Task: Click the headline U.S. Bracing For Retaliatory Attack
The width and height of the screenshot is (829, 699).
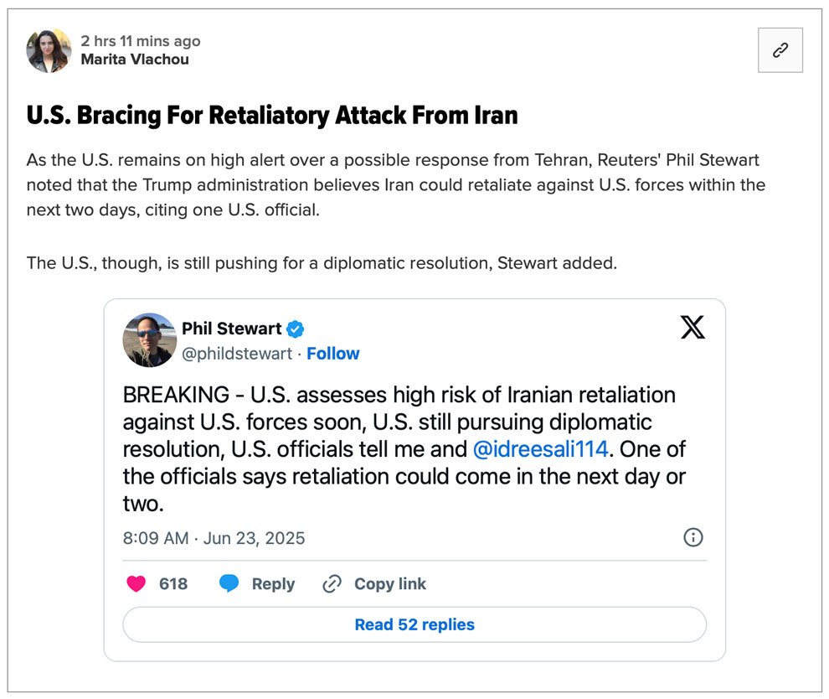Action: pos(272,116)
